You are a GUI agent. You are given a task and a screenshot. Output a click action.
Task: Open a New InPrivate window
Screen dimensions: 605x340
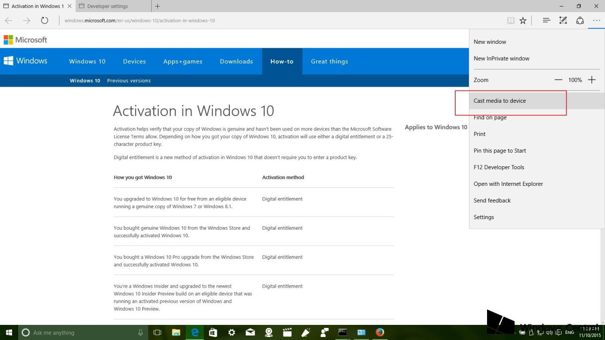[x=502, y=58]
